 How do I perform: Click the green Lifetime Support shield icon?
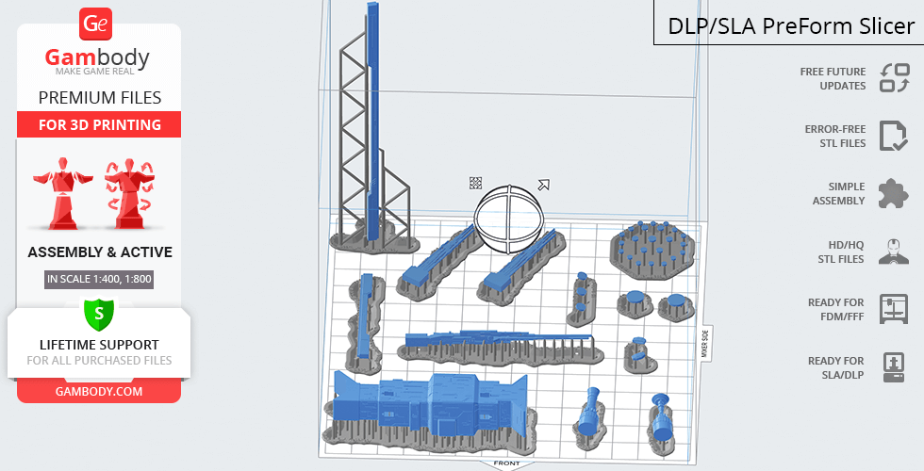pos(99,316)
